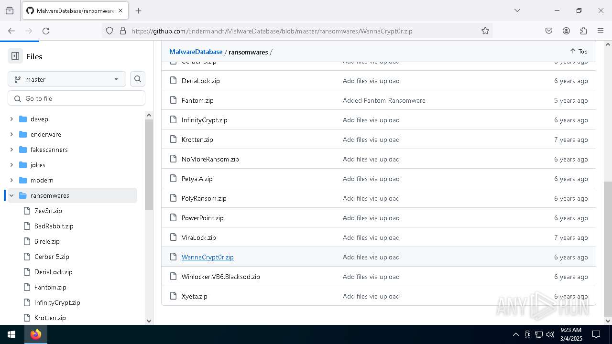Open DeriaLock.zip in the file list
This screenshot has width=612, height=344.
201,81
